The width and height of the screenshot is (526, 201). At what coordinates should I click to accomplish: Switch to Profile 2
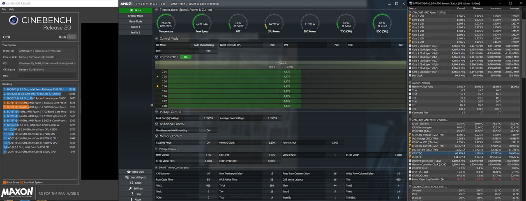pyautogui.click(x=135, y=32)
